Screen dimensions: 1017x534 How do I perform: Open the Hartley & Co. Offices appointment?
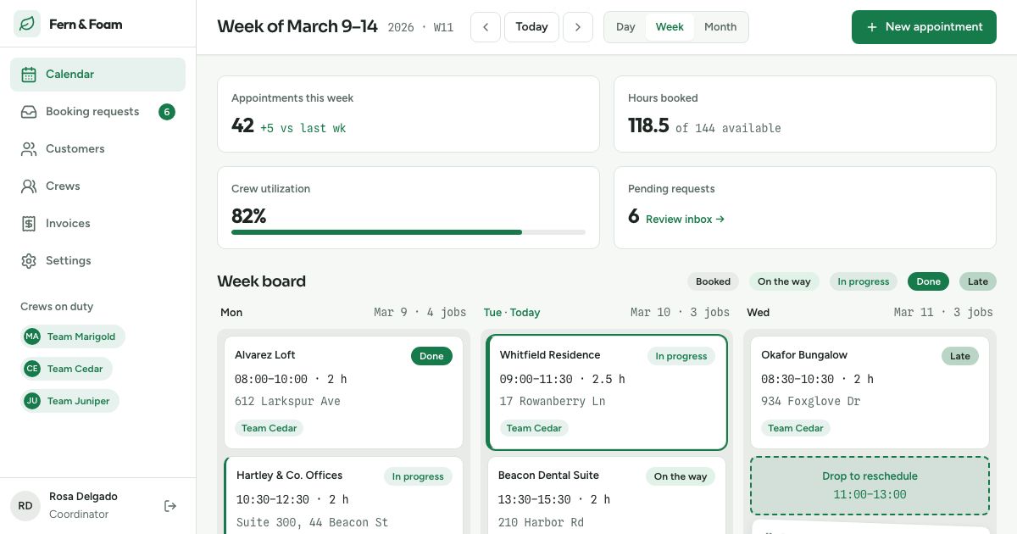pos(343,496)
